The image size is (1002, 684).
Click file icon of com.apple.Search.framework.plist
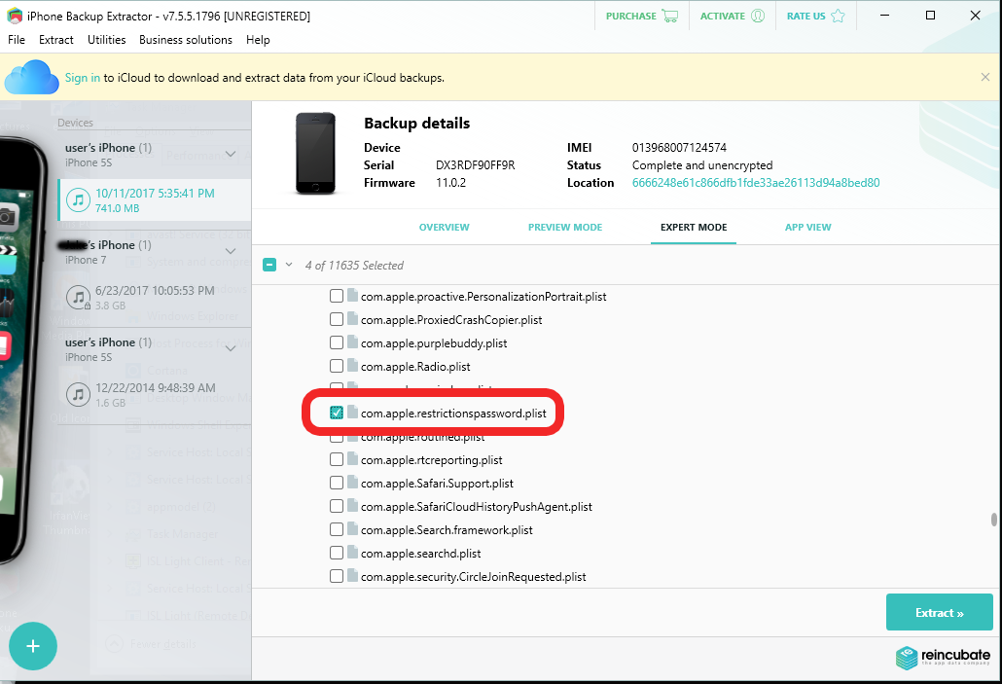pyautogui.click(x=353, y=529)
